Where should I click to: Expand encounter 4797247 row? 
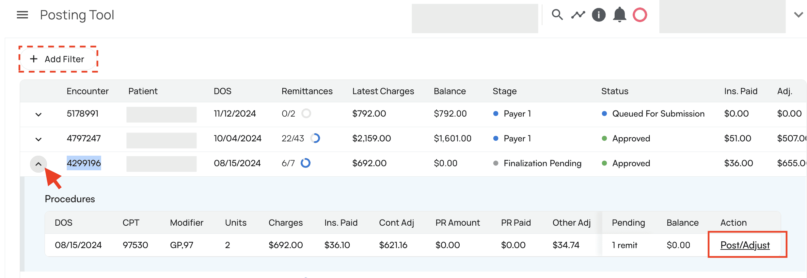pos(38,139)
